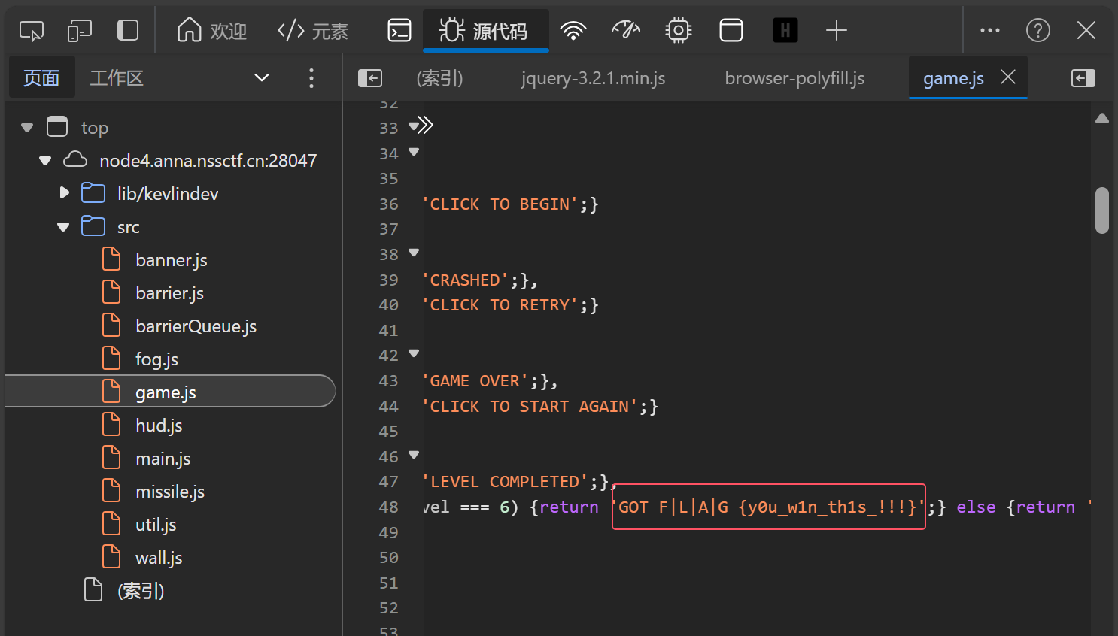Open the Application window icon tab
The height and width of the screenshot is (636, 1118).
click(x=731, y=31)
